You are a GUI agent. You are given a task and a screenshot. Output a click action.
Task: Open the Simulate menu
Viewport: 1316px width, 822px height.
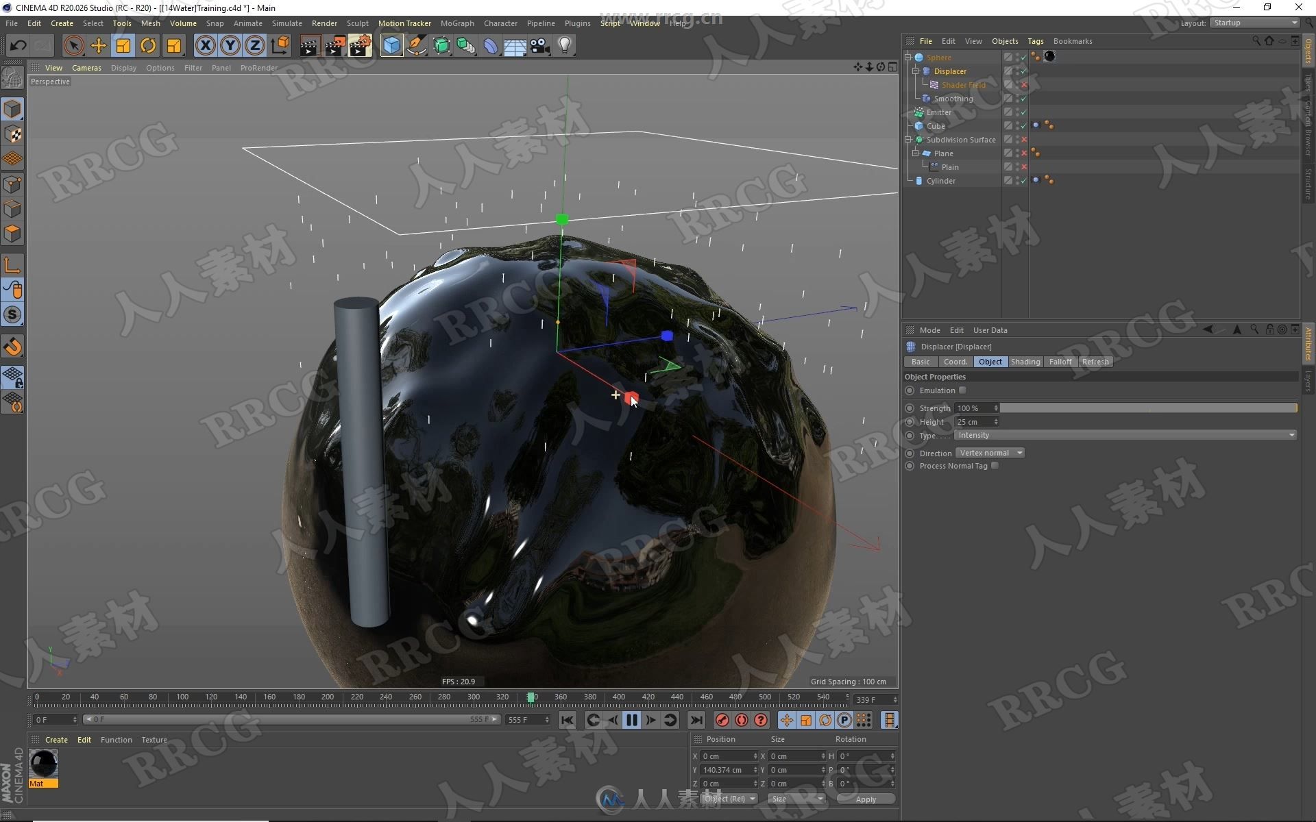click(287, 23)
